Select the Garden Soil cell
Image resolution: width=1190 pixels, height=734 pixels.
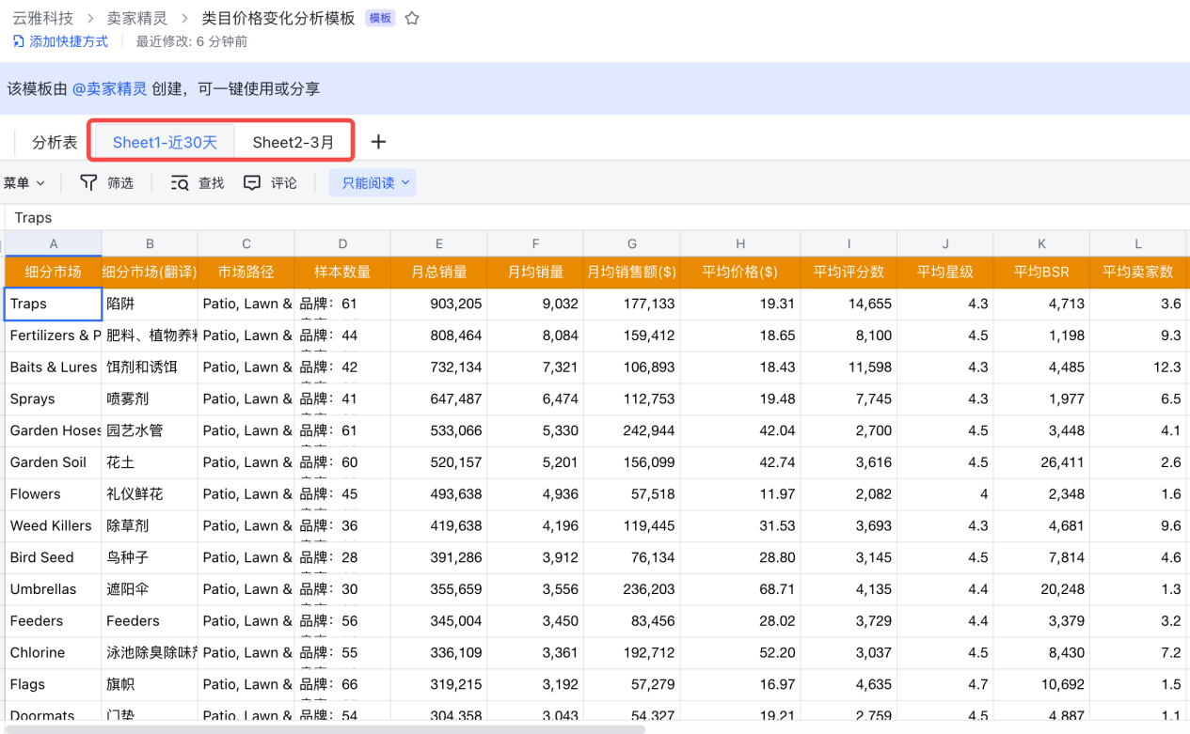coord(53,462)
